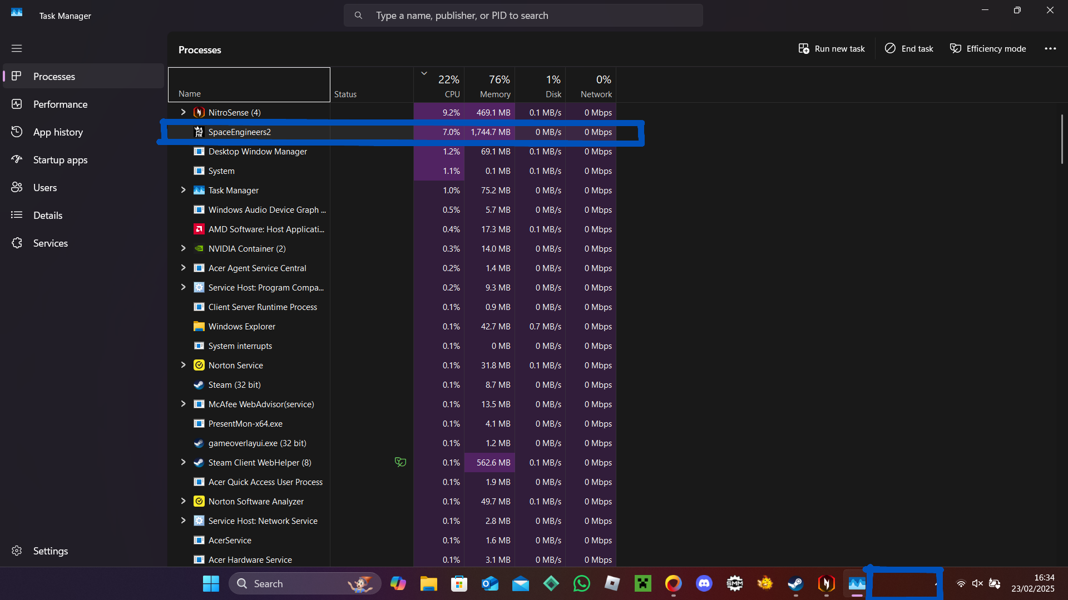Open the Startup apps page

coord(60,160)
